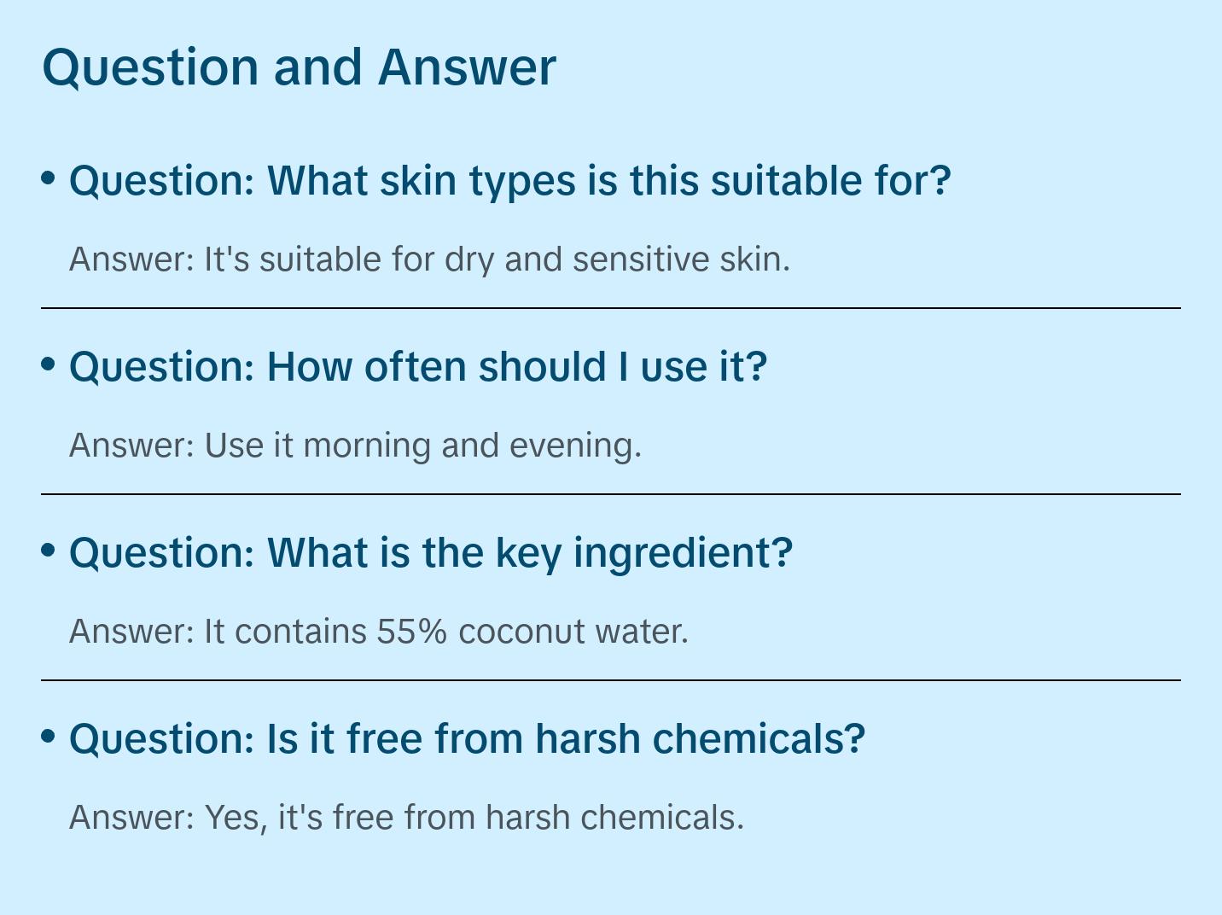This screenshot has height=915, width=1222.
Task: Click the bullet beside the key ingredient question
Action: tap(49, 550)
